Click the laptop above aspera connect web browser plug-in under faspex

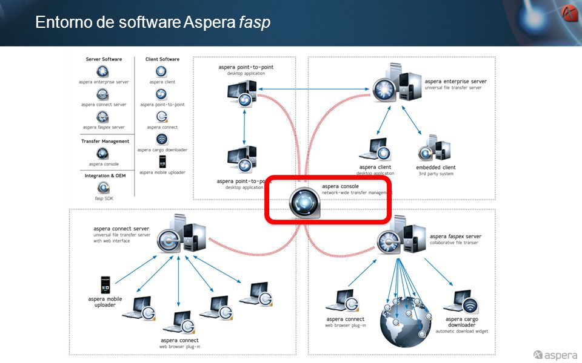(342, 301)
